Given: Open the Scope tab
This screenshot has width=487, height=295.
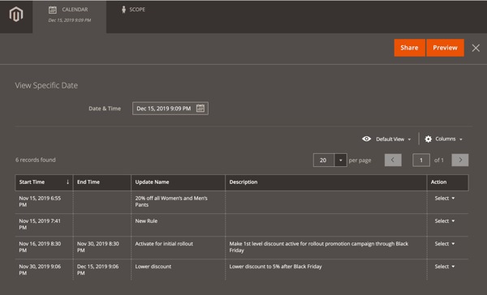Looking at the screenshot, I should click(x=133, y=10).
